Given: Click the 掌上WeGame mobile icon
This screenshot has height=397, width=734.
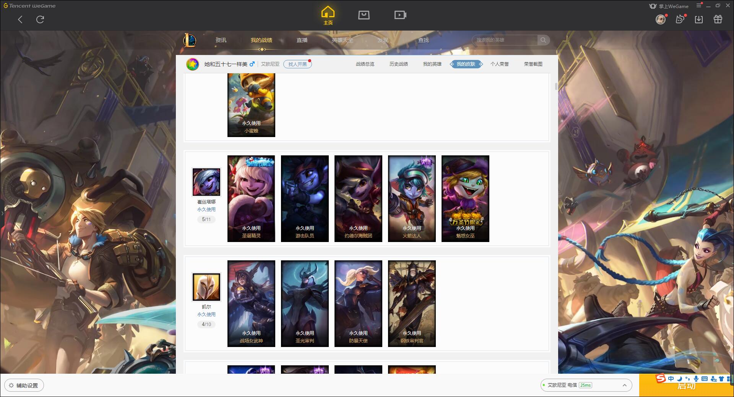Looking at the screenshot, I should [x=653, y=6].
